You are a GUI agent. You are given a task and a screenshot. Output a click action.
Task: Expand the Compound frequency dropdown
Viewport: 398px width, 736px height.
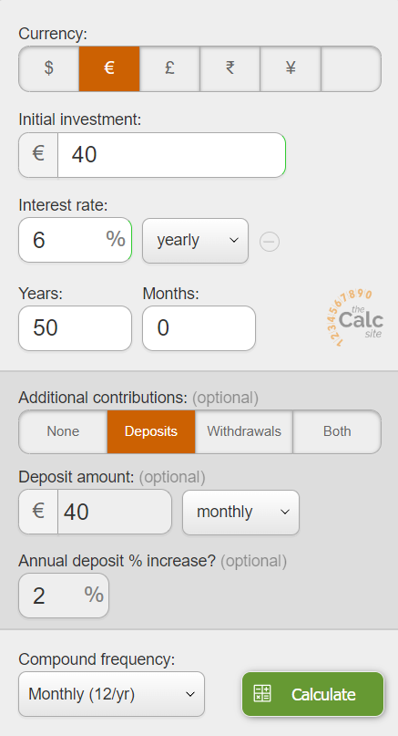(x=112, y=694)
